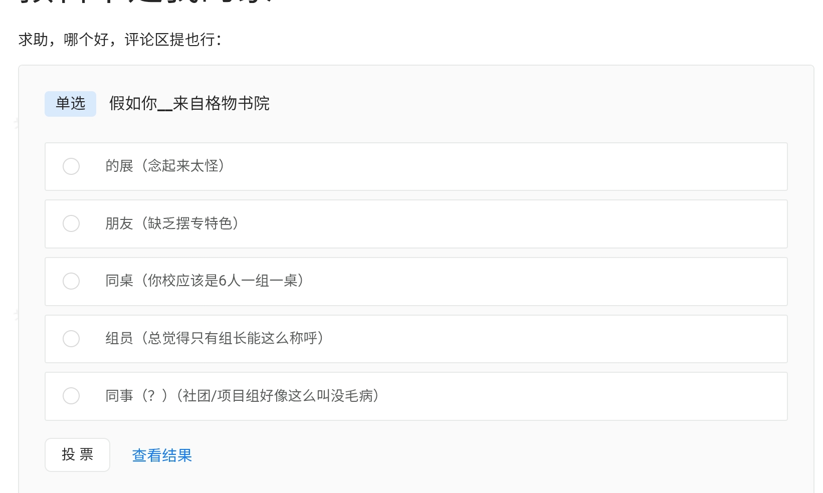Screen dimensions: 823x493
Task: Choose the 朋友 radio button
Action: [x=71, y=223]
